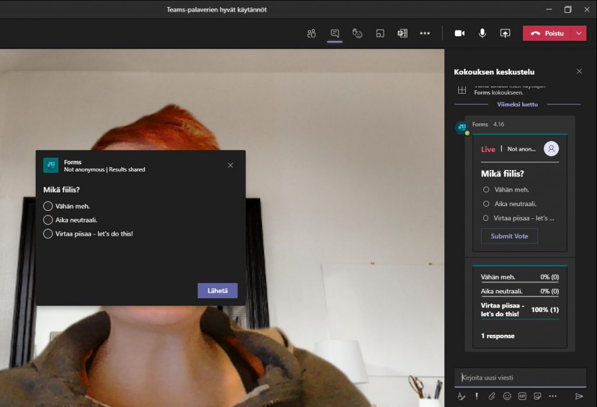Click 'Virtaa piisaa' result row 100% (1)
Viewport: 597px width, 407px height.
coord(519,310)
